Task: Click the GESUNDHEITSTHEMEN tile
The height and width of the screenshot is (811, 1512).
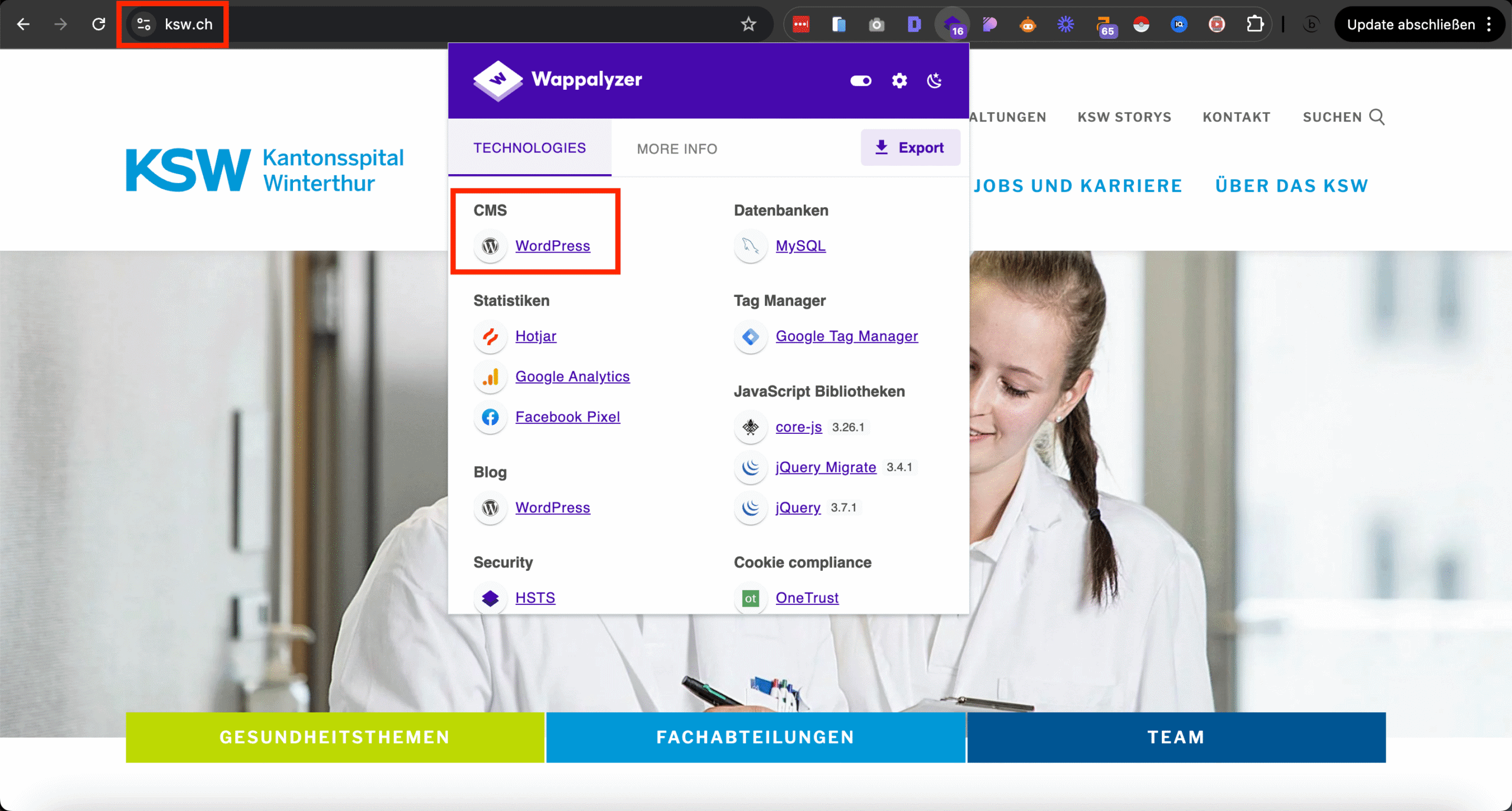Action: click(x=335, y=737)
